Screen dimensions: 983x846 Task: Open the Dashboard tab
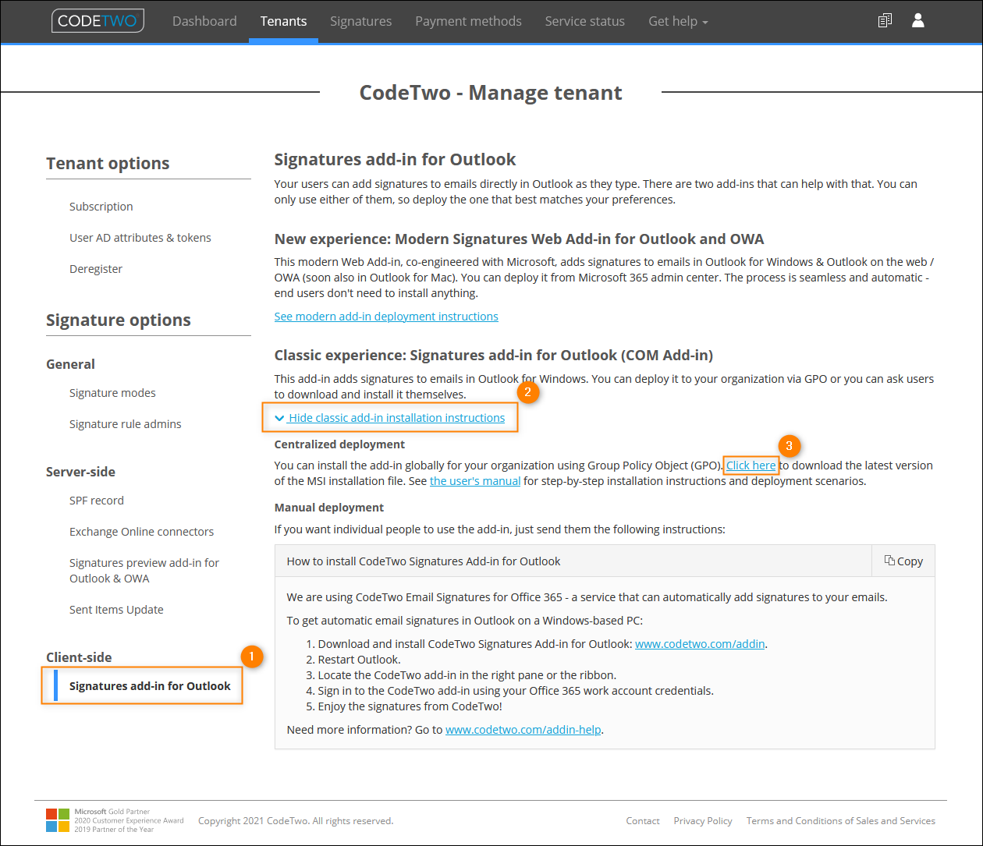[x=204, y=21]
